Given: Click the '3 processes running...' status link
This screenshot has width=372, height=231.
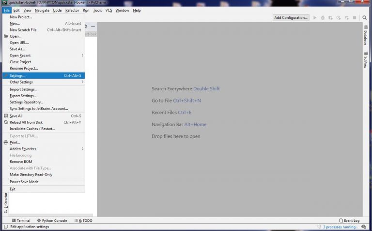Looking at the screenshot, I should [341, 227].
